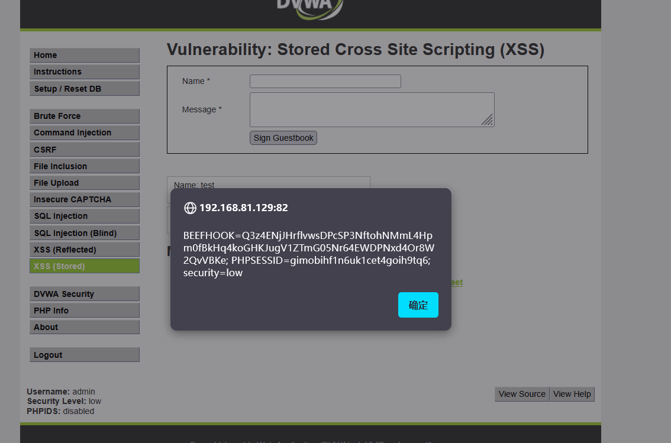Open File Inclusion section
Viewport: 671px width, 443px height.
(85, 166)
